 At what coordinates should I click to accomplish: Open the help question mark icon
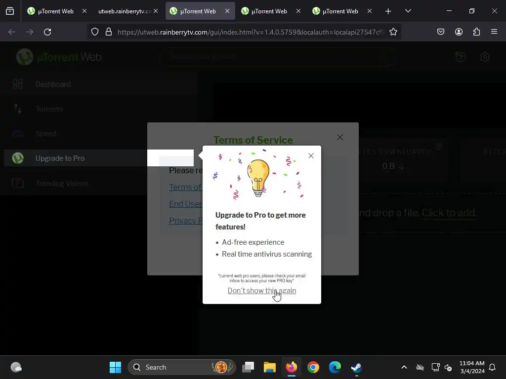(461, 57)
